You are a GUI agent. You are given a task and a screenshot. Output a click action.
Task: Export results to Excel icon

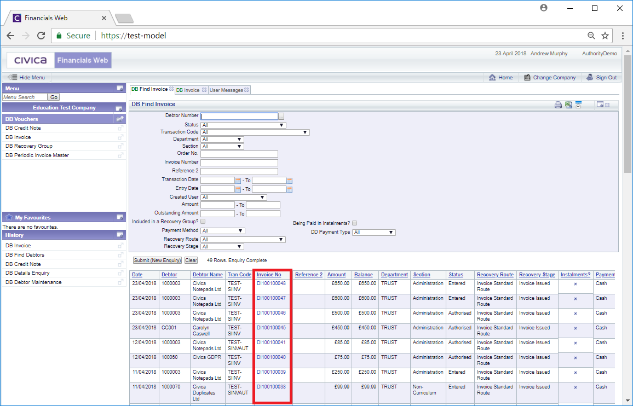568,105
